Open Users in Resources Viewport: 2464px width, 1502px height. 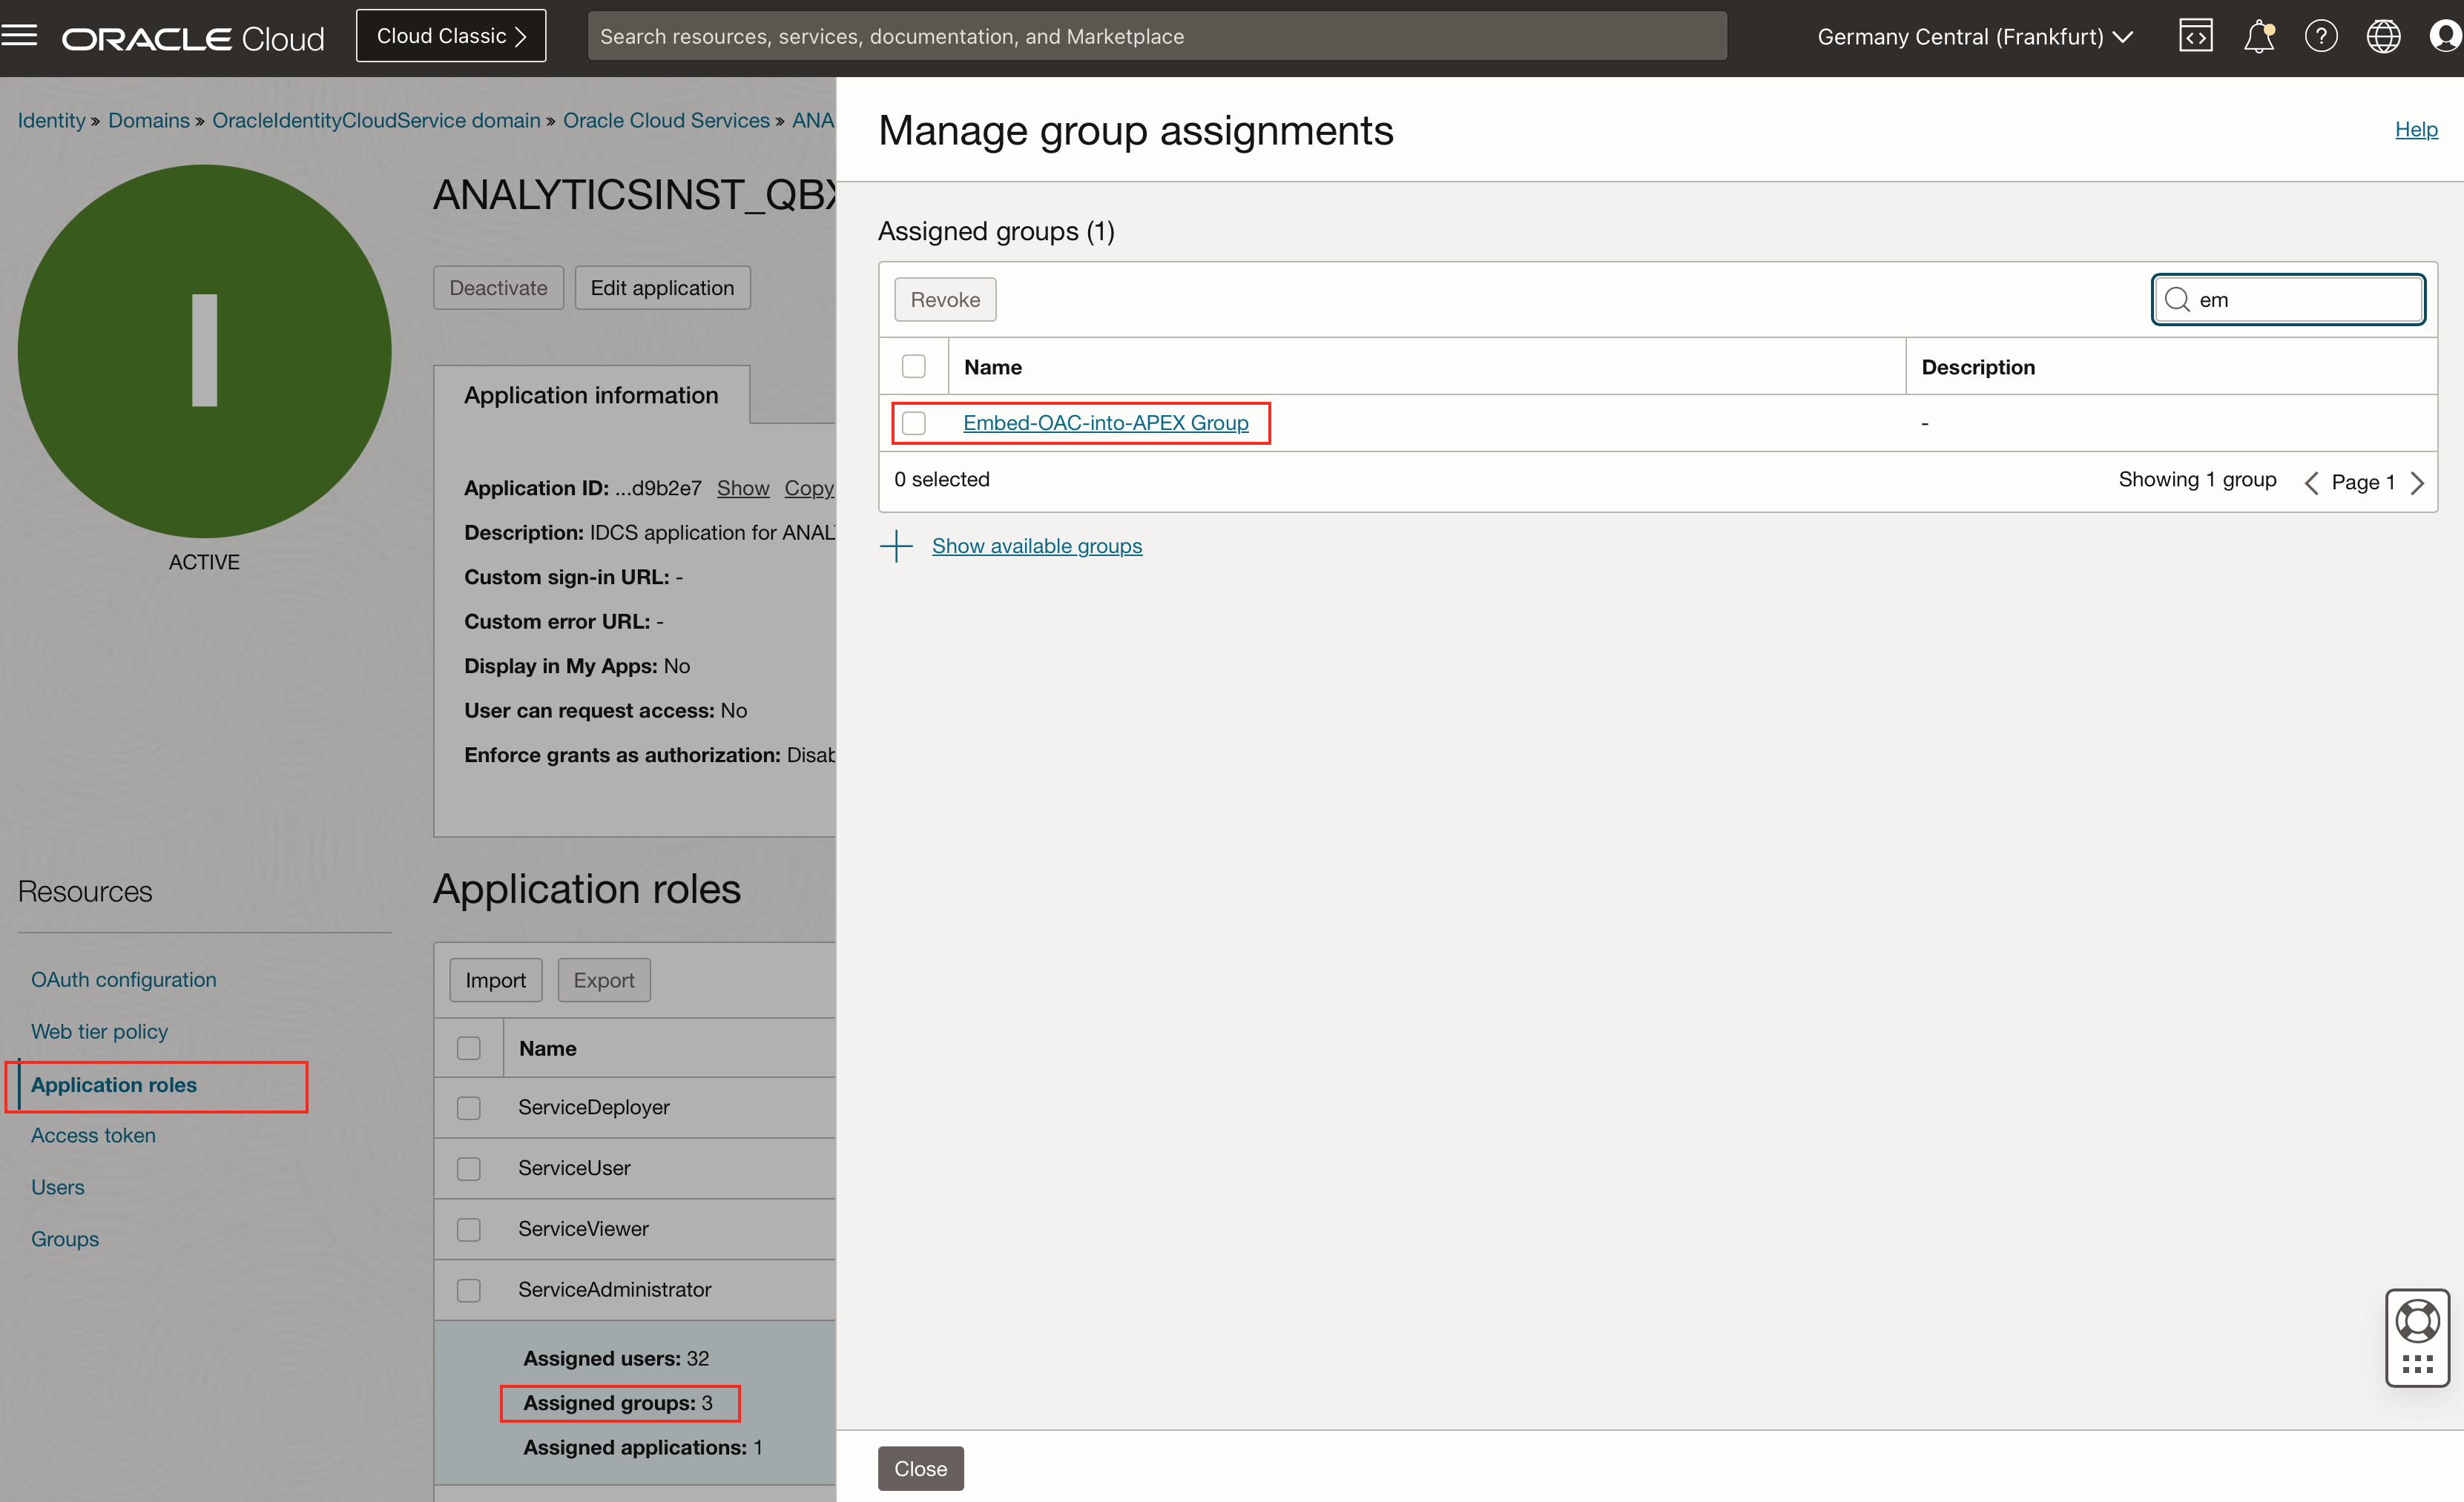57,1187
